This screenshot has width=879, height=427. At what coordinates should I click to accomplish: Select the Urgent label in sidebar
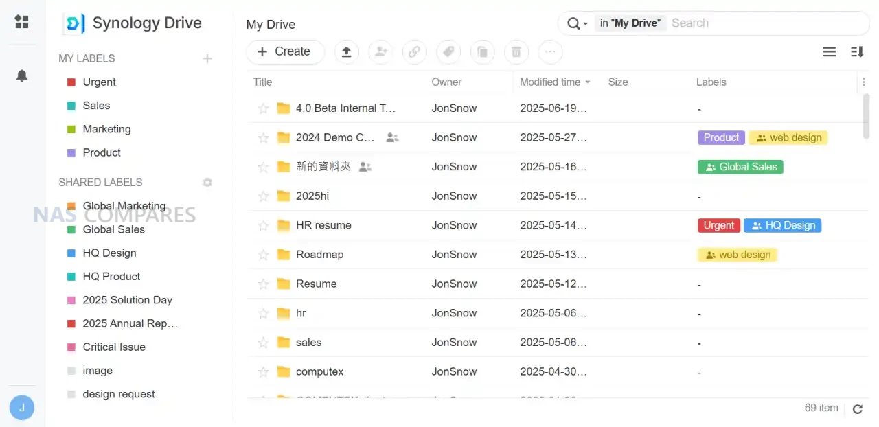pyautogui.click(x=99, y=82)
